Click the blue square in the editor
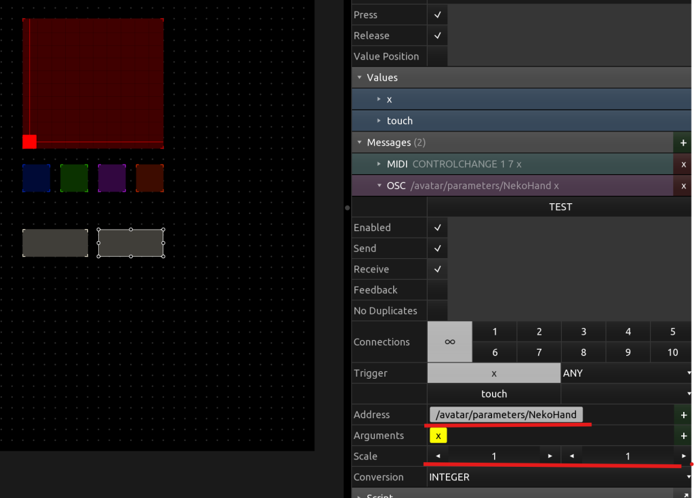 tap(36, 178)
